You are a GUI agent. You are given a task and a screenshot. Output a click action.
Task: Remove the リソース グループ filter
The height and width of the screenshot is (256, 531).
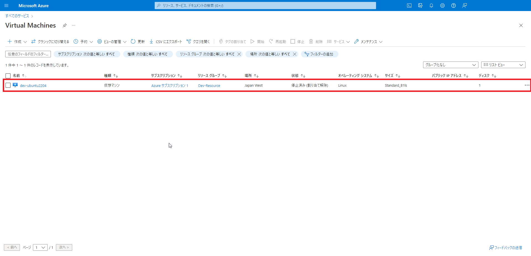coord(239,54)
